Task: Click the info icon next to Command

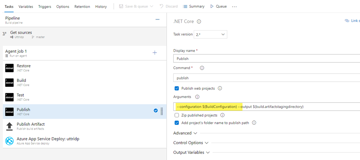Action: pos(202,68)
